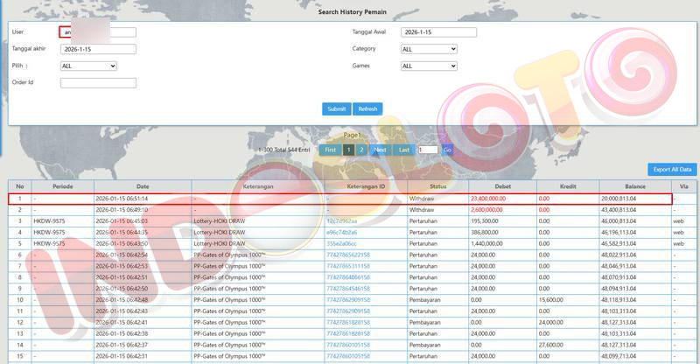The width and height of the screenshot is (700, 364).
Task: Open Keterangan ID link 12c7d962aa
Action: click(345, 221)
